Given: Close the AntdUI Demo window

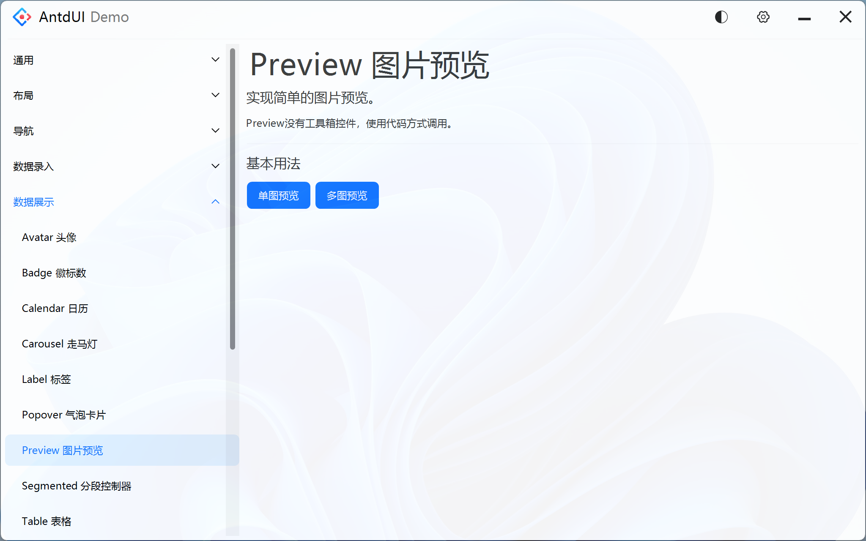Looking at the screenshot, I should click(x=845, y=17).
